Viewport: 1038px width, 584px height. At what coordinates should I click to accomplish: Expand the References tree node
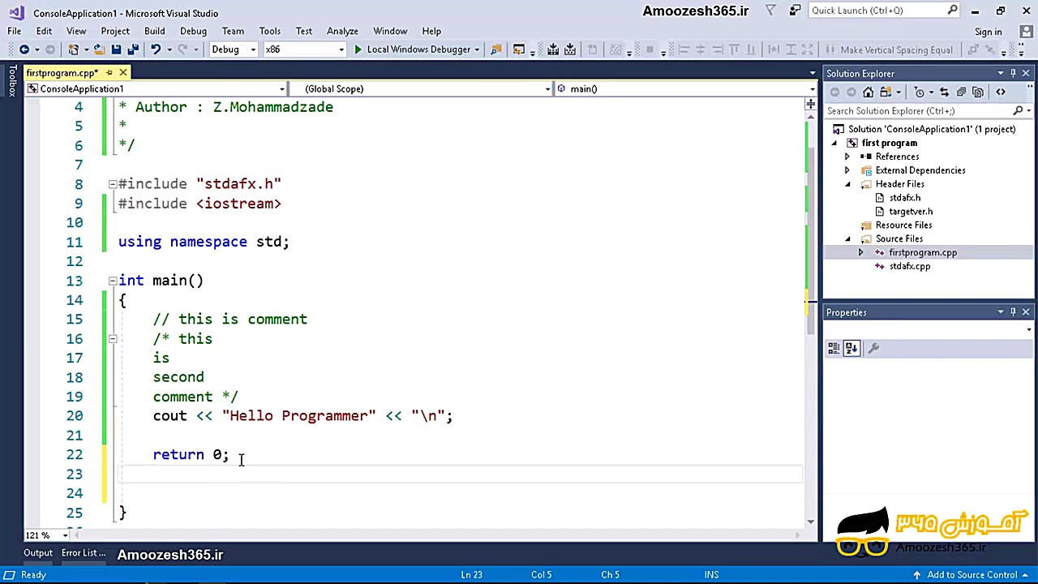[x=847, y=157]
